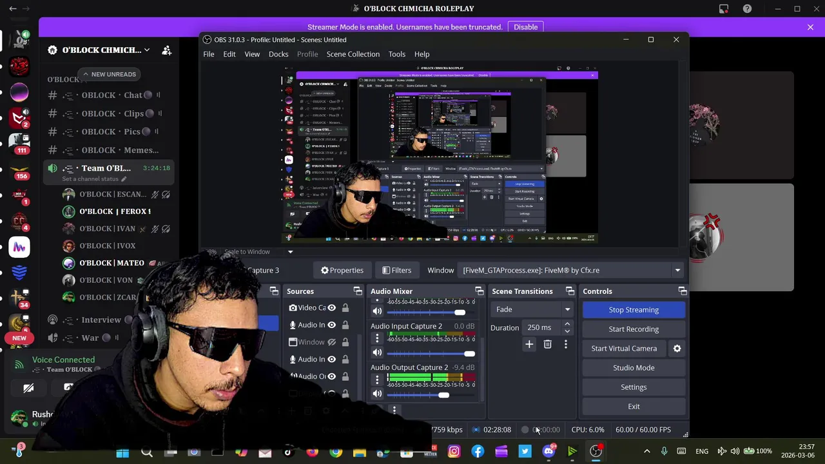Open the transition properties three-dot menu
Image resolution: width=825 pixels, height=464 pixels.
[566, 345]
